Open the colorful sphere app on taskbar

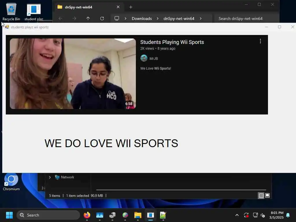(125, 215)
